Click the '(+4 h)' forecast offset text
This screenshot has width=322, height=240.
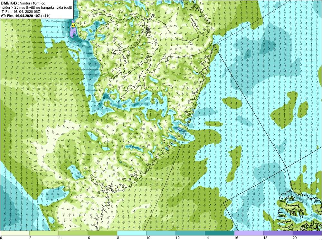pos(46,16)
